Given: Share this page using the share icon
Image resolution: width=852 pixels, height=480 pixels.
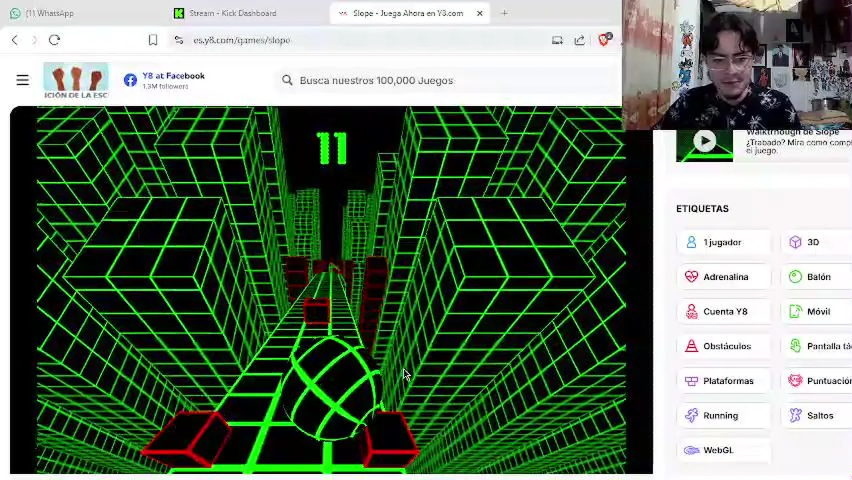Looking at the screenshot, I should [x=579, y=40].
